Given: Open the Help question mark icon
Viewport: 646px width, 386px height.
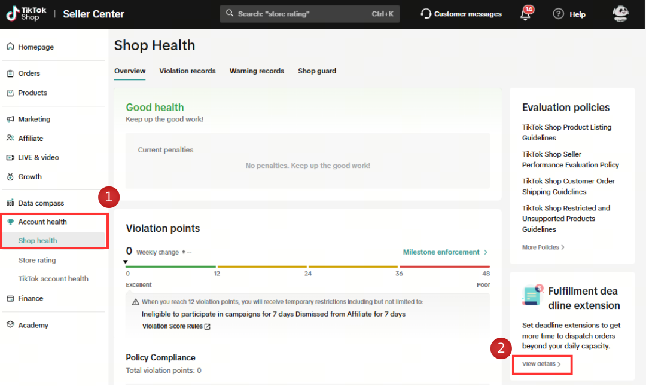Looking at the screenshot, I should [x=559, y=14].
